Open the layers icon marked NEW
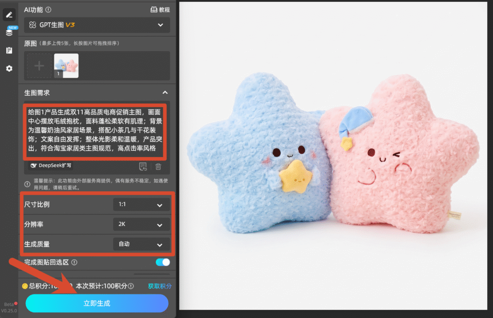Image resolution: width=493 pixels, height=318 pixels. coord(9,32)
